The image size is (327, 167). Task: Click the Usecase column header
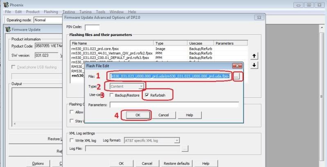coord(201,43)
